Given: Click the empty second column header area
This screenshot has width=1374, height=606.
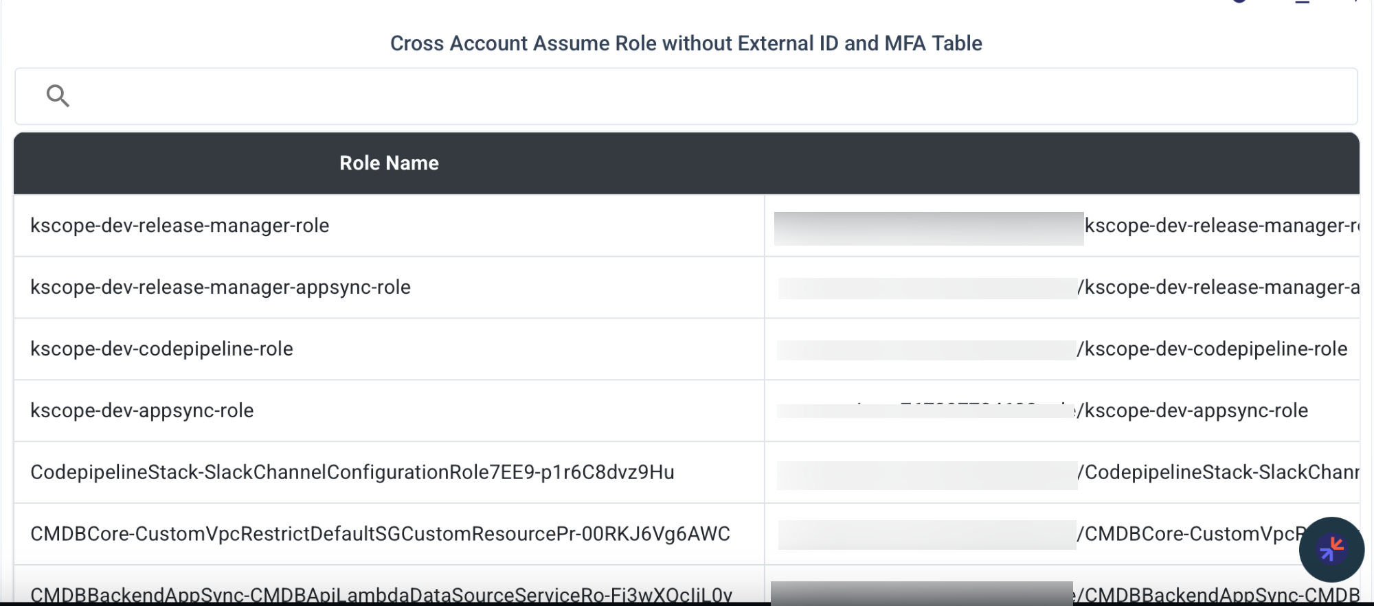Looking at the screenshot, I should click(1062, 163).
